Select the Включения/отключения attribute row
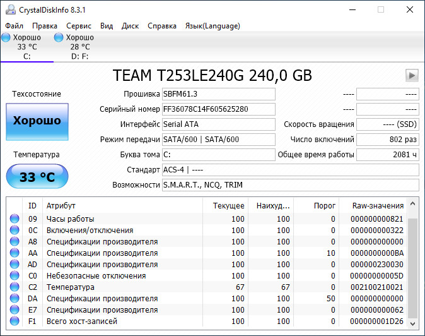Image resolution: width=425 pixels, height=336 pixels. (207, 230)
